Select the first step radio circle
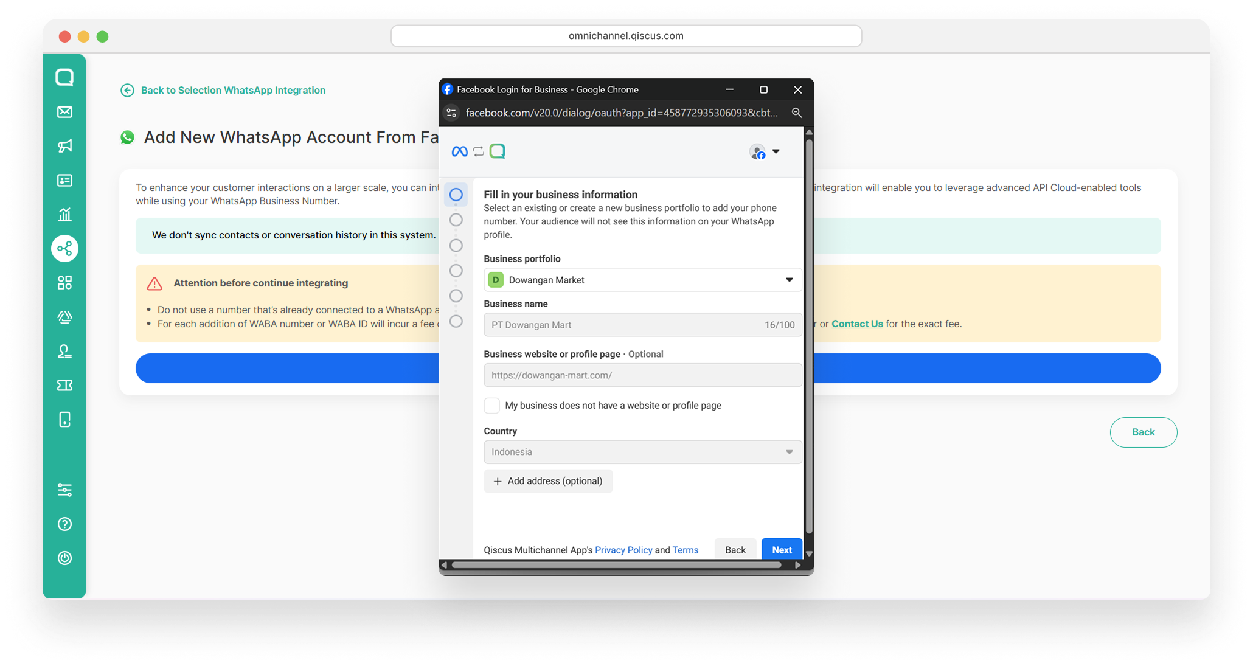Viewport: 1253px width, 666px height. pyautogui.click(x=456, y=195)
